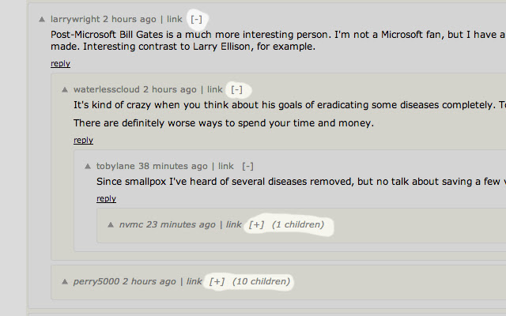The width and height of the screenshot is (506, 316).
Task: Collapse waterlesscloud's comment thread
Action: pos(236,90)
